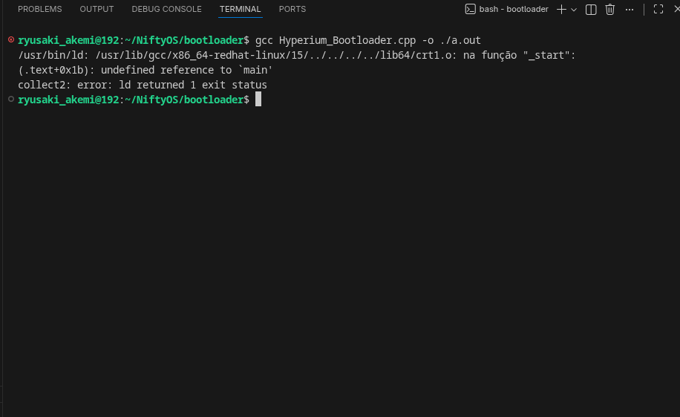Click the bash terminal icon
Image resolution: width=680 pixels, height=417 pixels.
(470, 9)
